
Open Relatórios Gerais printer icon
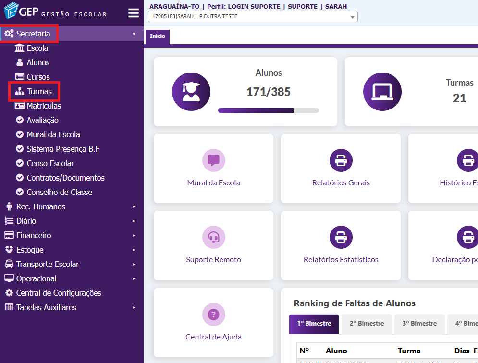(x=341, y=160)
